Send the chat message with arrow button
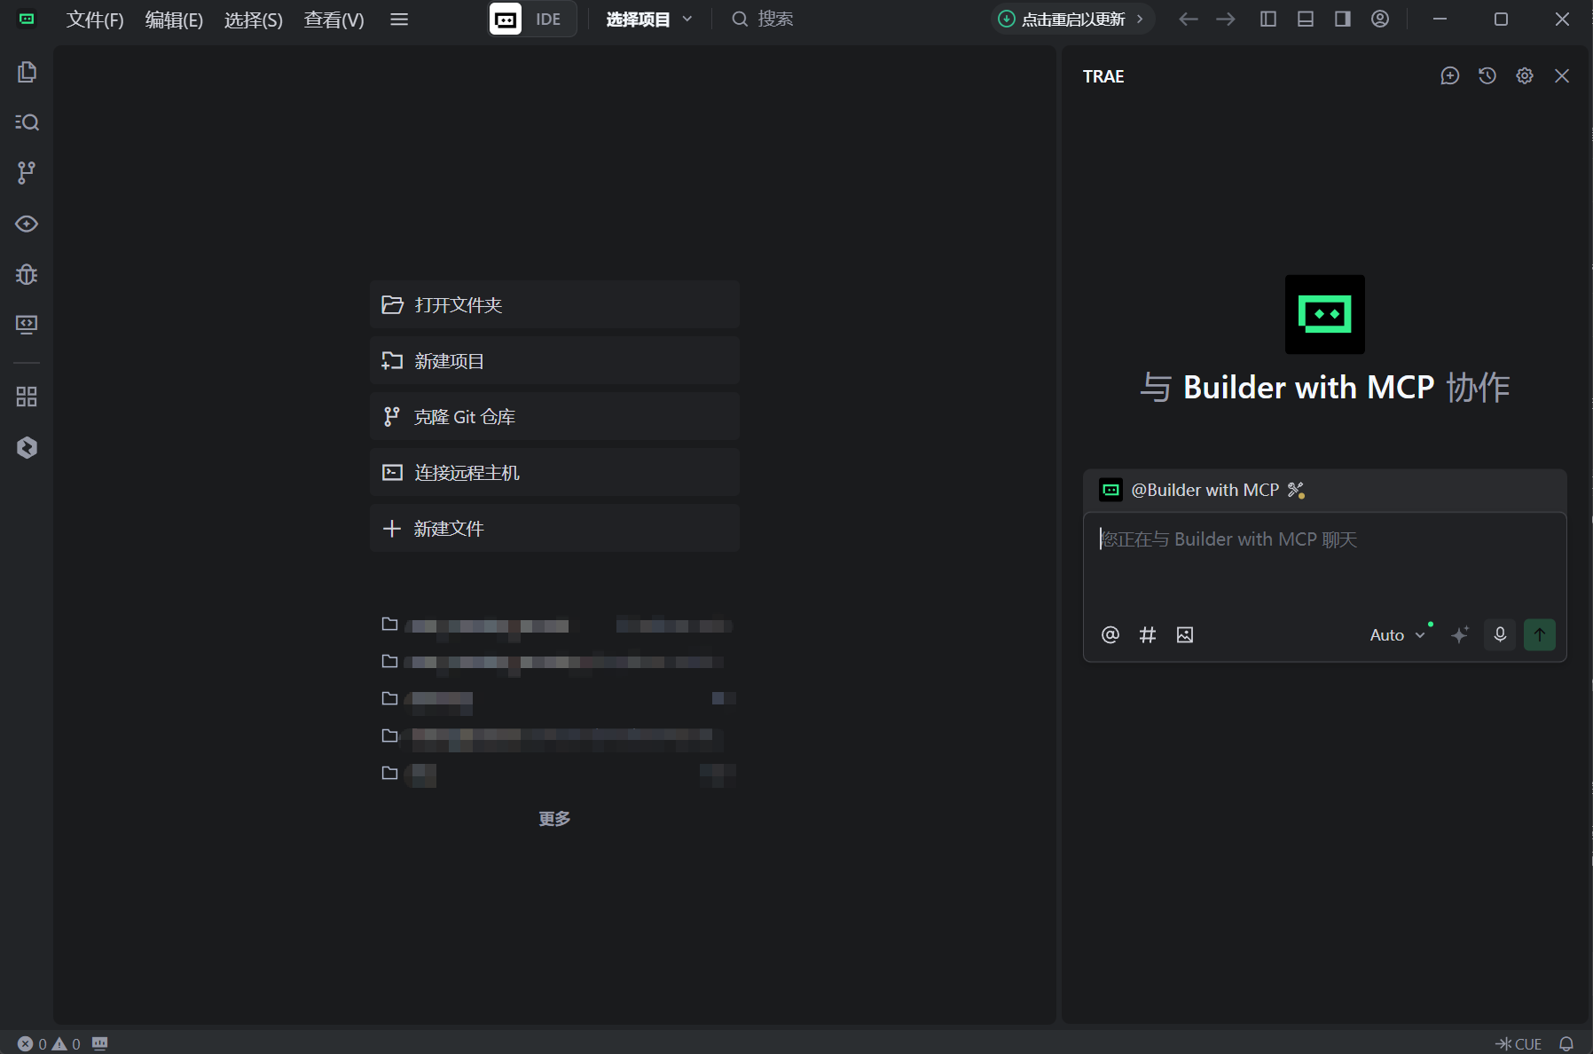The width and height of the screenshot is (1593, 1054). 1540,634
